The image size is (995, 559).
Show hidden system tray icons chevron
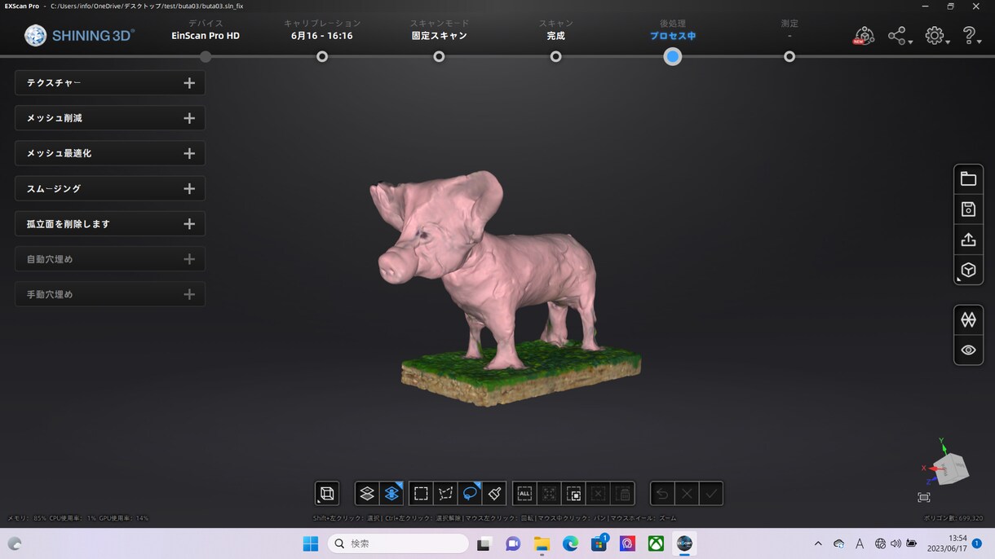(818, 544)
